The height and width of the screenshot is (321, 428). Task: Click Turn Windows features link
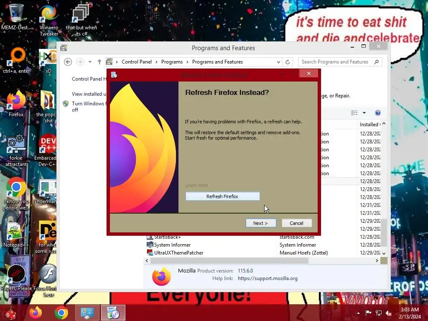point(88,107)
